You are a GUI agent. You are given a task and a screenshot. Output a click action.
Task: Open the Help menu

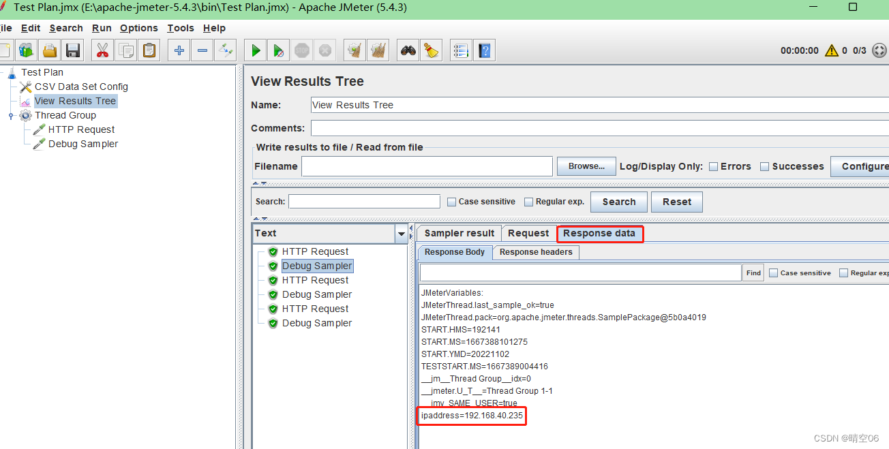[214, 28]
